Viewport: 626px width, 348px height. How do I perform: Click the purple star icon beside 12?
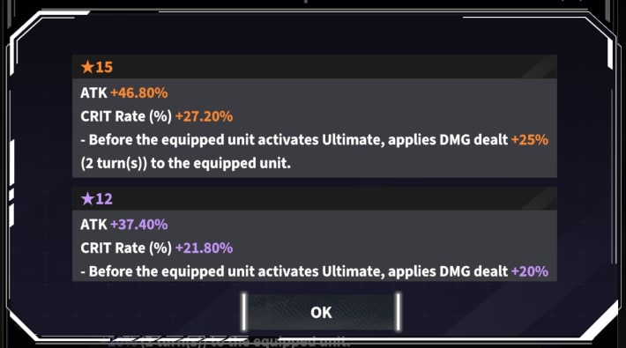tap(87, 198)
